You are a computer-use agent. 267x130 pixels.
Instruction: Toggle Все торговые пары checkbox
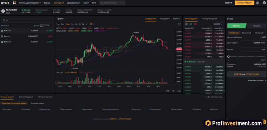[x=206, y=97]
